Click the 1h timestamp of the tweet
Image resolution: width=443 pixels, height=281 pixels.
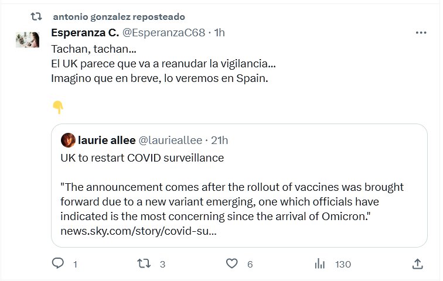[219, 33]
